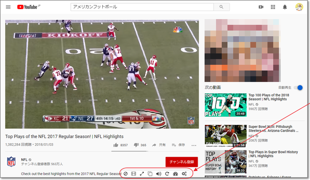The height and width of the screenshot is (180, 310).
Task: Click the speaker volume boost icon
Action: (158, 174)
